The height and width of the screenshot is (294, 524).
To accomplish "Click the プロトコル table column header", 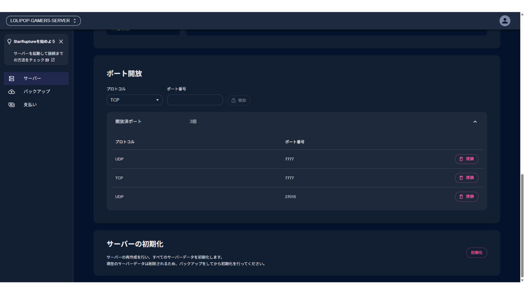I will pyautogui.click(x=125, y=142).
